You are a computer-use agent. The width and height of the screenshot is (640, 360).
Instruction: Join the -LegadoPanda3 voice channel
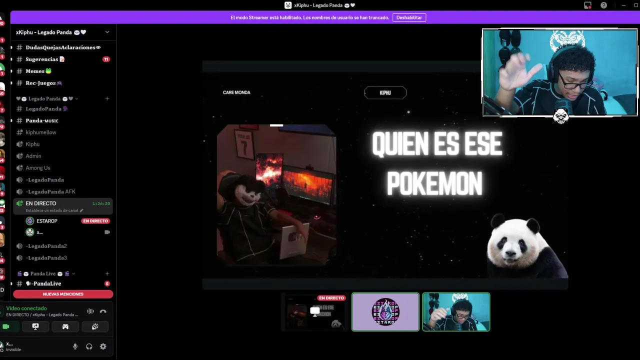[63, 258]
